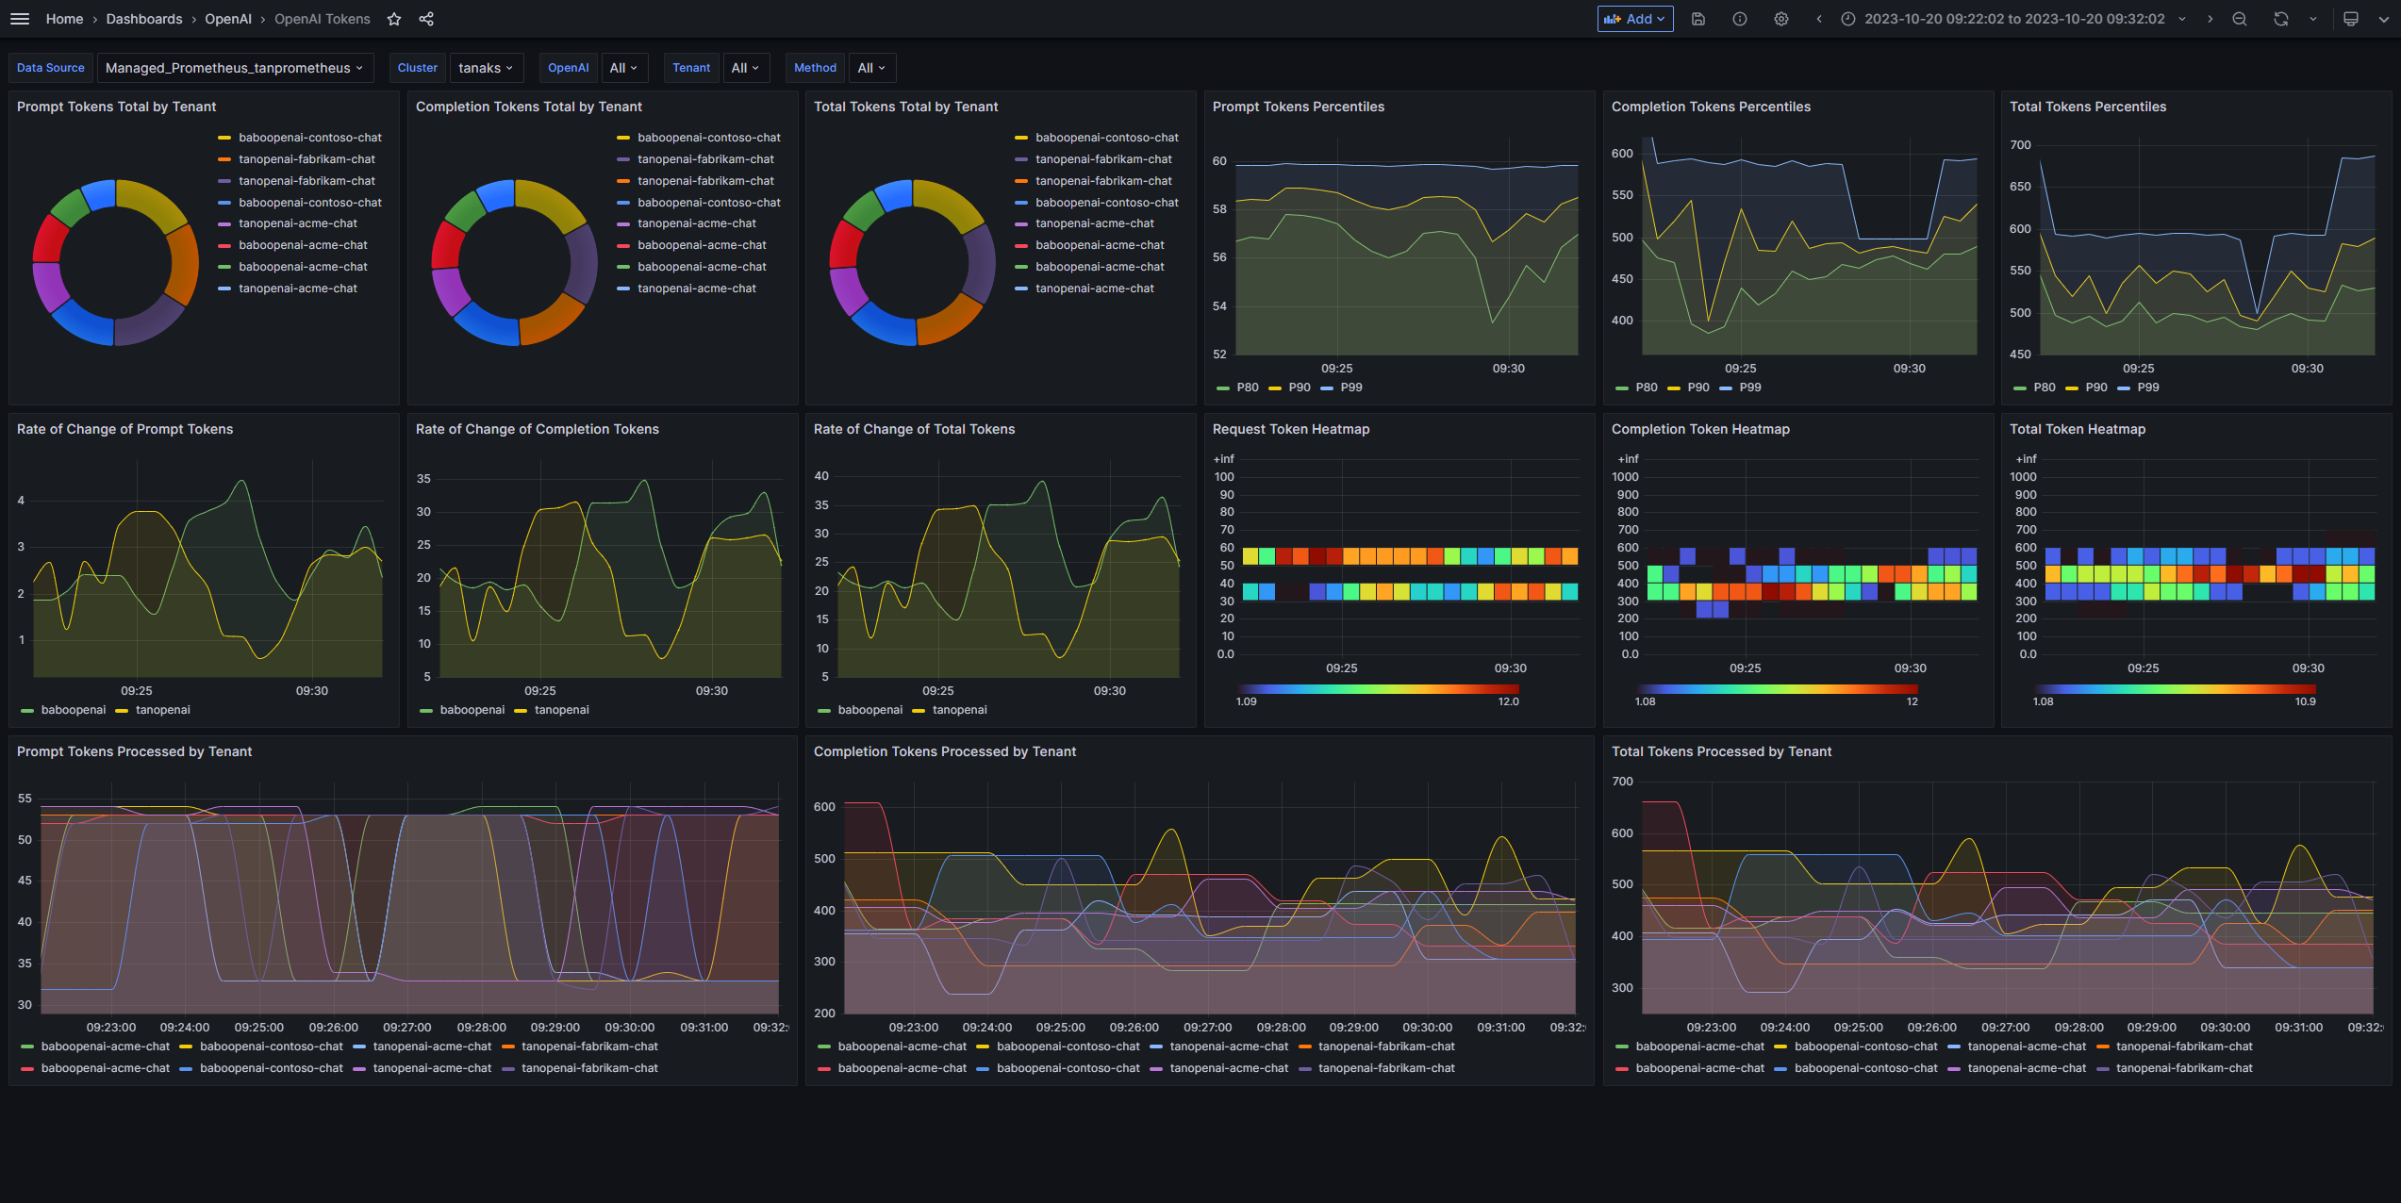The width and height of the screenshot is (2401, 1203).
Task: Click the Add button
Action: click(x=1634, y=19)
